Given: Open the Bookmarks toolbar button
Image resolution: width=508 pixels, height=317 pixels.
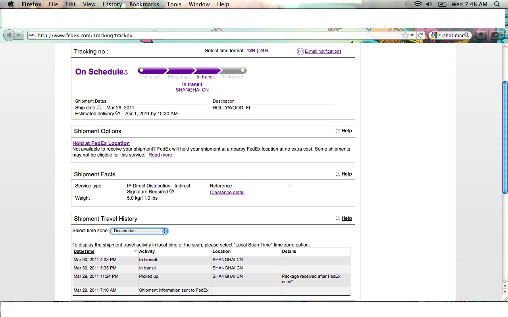Looking at the screenshot, I should pyautogui.click(x=497, y=35).
